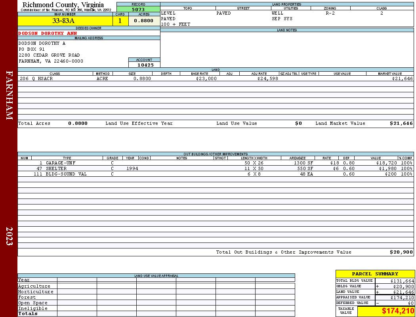Click the BLDG-SOUND VAL row

216,174
